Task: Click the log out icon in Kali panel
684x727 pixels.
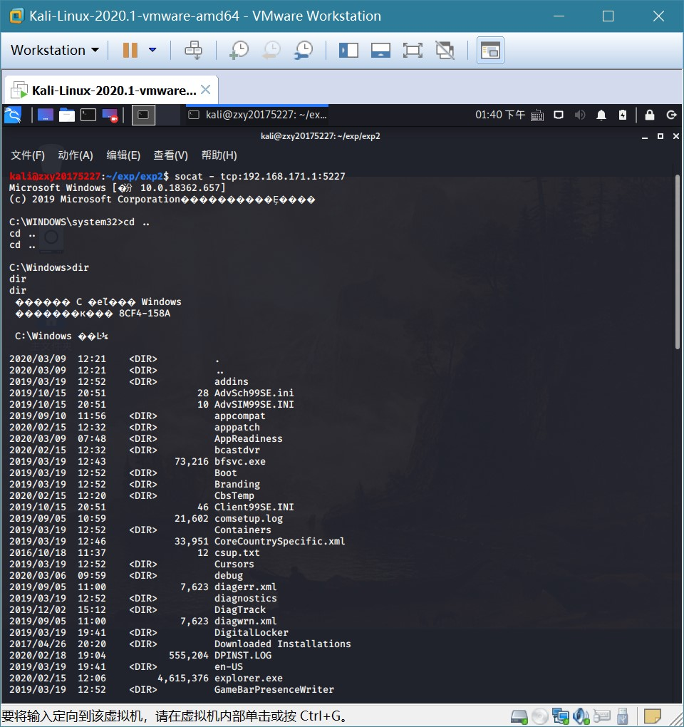Action: tap(671, 115)
